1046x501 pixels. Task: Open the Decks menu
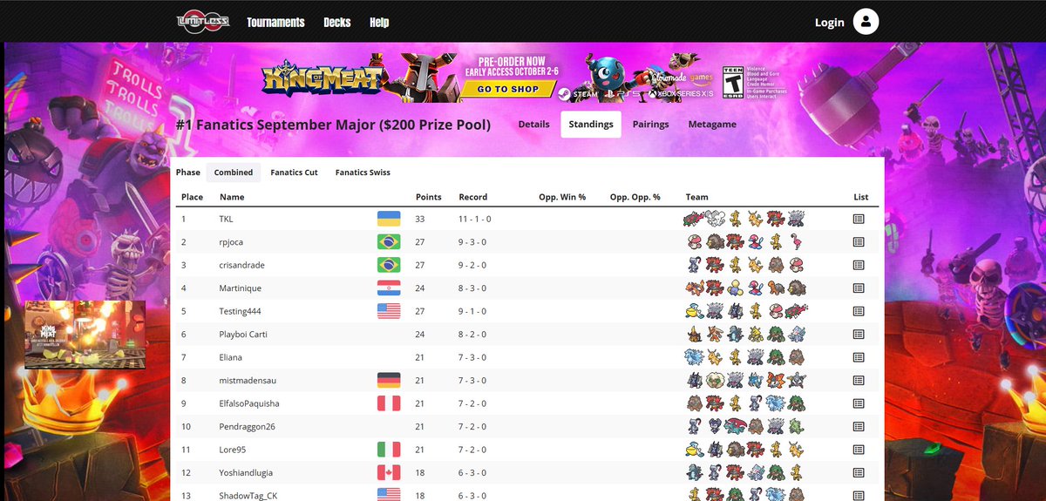pos(337,22)
